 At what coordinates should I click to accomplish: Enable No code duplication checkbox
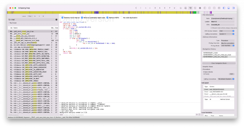pyautogui.click(x=121, y=18)
